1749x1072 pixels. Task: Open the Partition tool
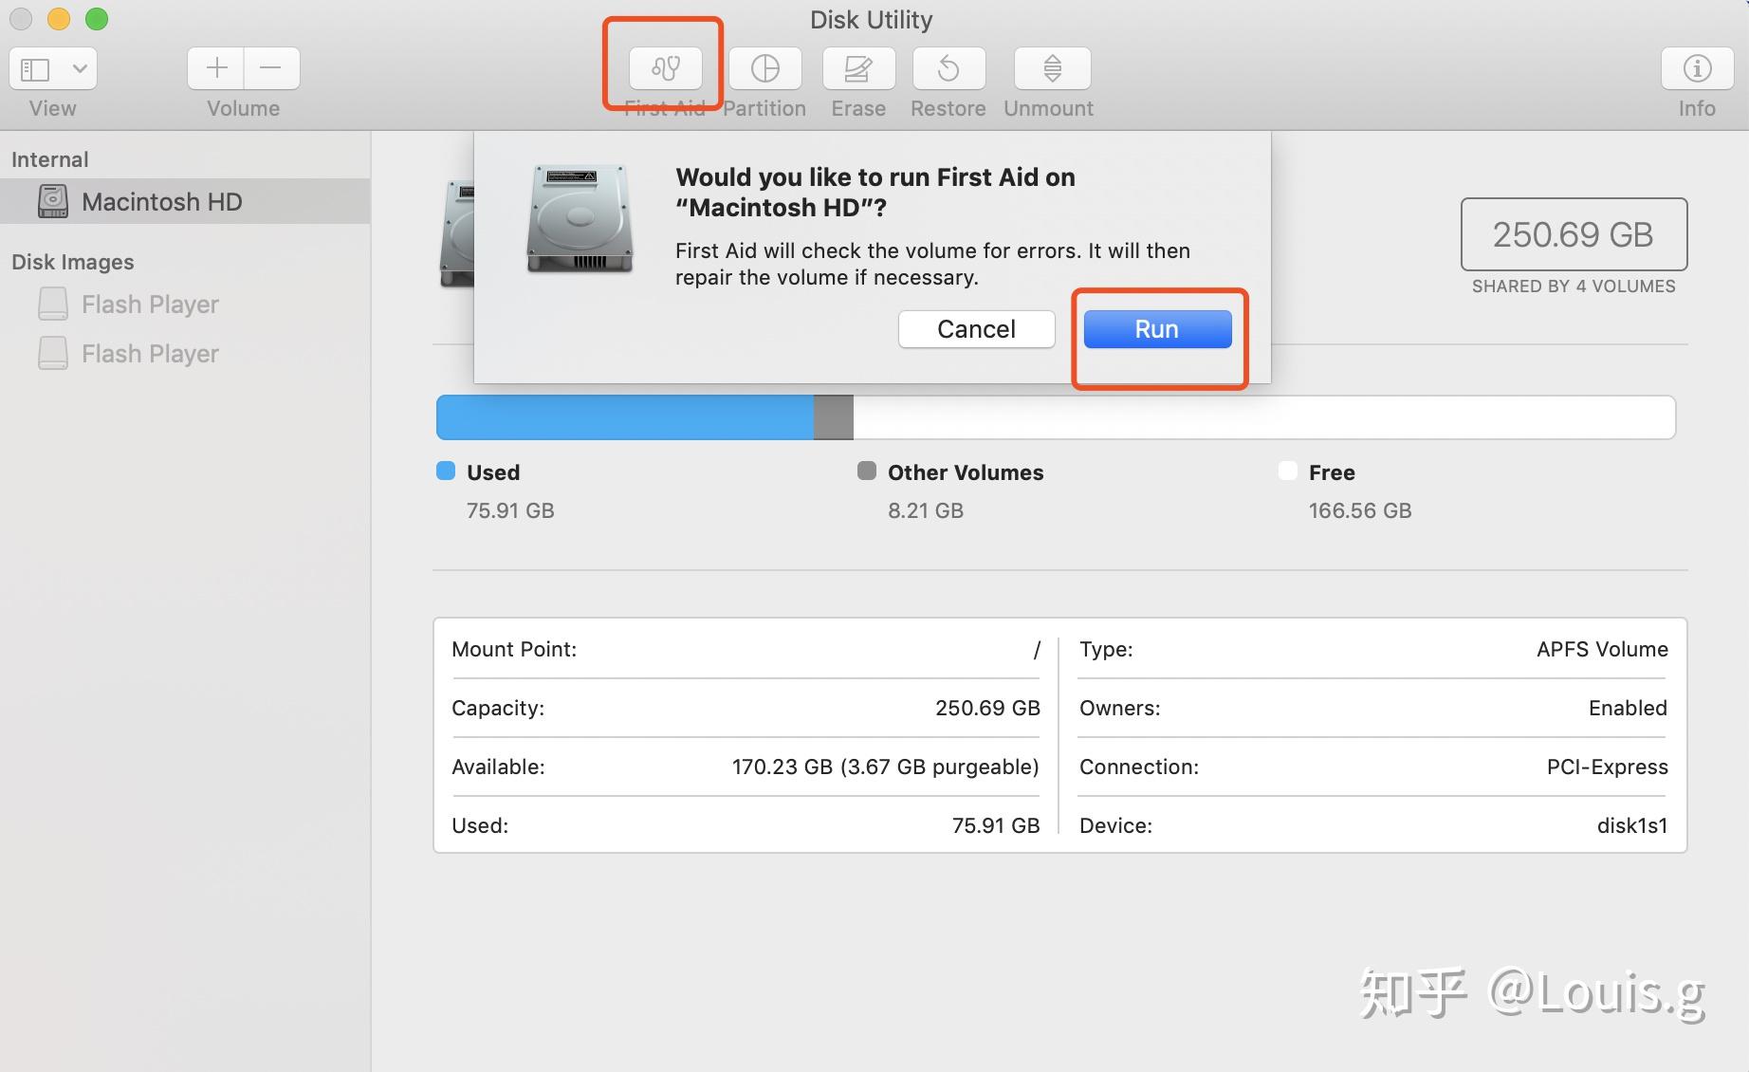pos(764,68)
